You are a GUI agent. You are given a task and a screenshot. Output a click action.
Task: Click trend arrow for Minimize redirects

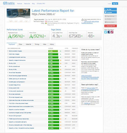(61, 94)
